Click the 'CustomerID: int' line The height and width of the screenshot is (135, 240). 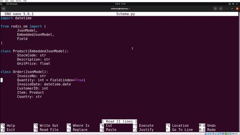[x=33, y=88]
